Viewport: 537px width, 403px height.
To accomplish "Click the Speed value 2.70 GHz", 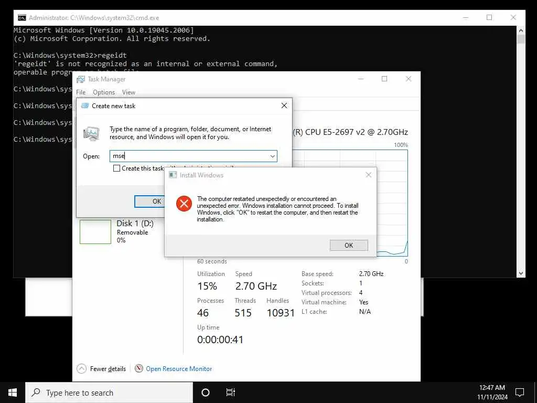I will pos(256,286).
